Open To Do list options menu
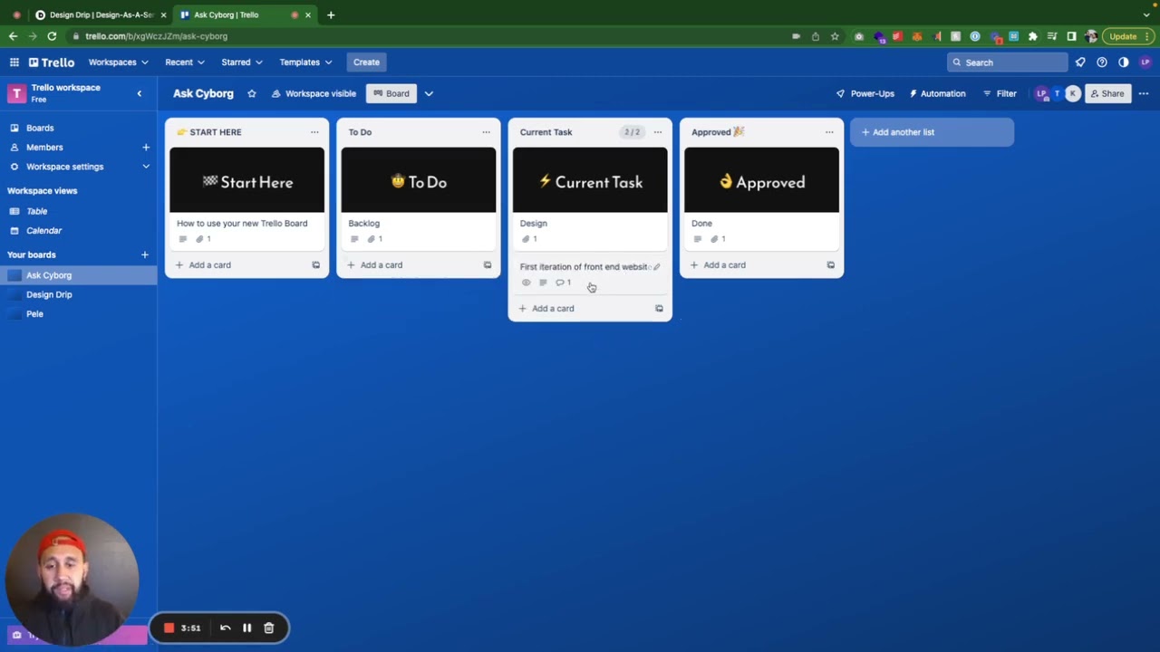The image size is (1160, 652). [486, 132]
